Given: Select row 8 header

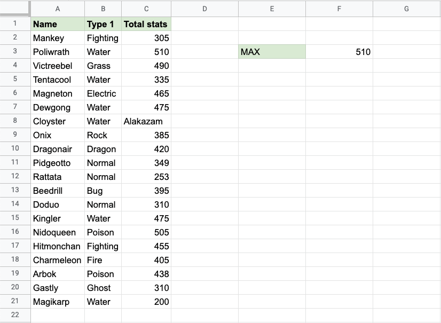Looking at the screenshot, I should click(x=15, y=121).
